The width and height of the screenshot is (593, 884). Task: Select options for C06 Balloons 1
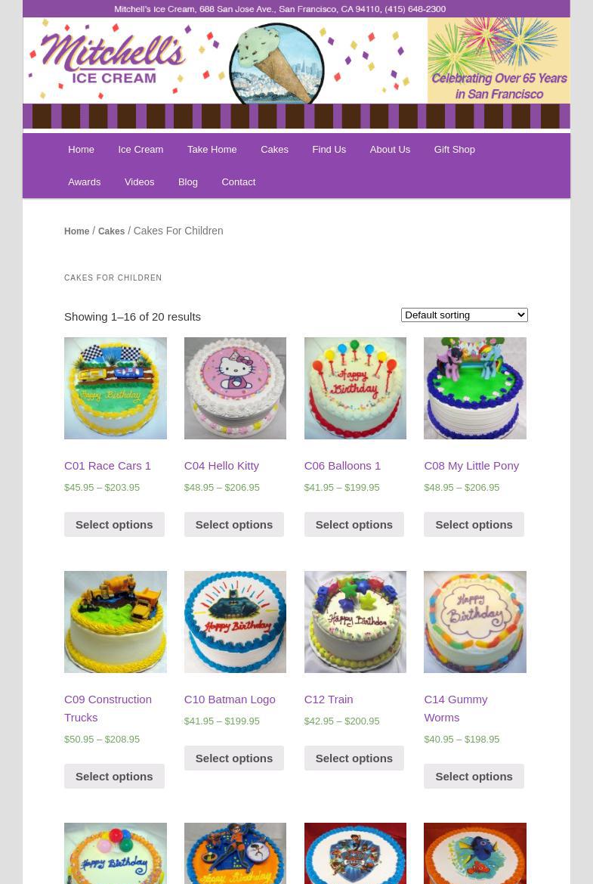tap(354, 524)
